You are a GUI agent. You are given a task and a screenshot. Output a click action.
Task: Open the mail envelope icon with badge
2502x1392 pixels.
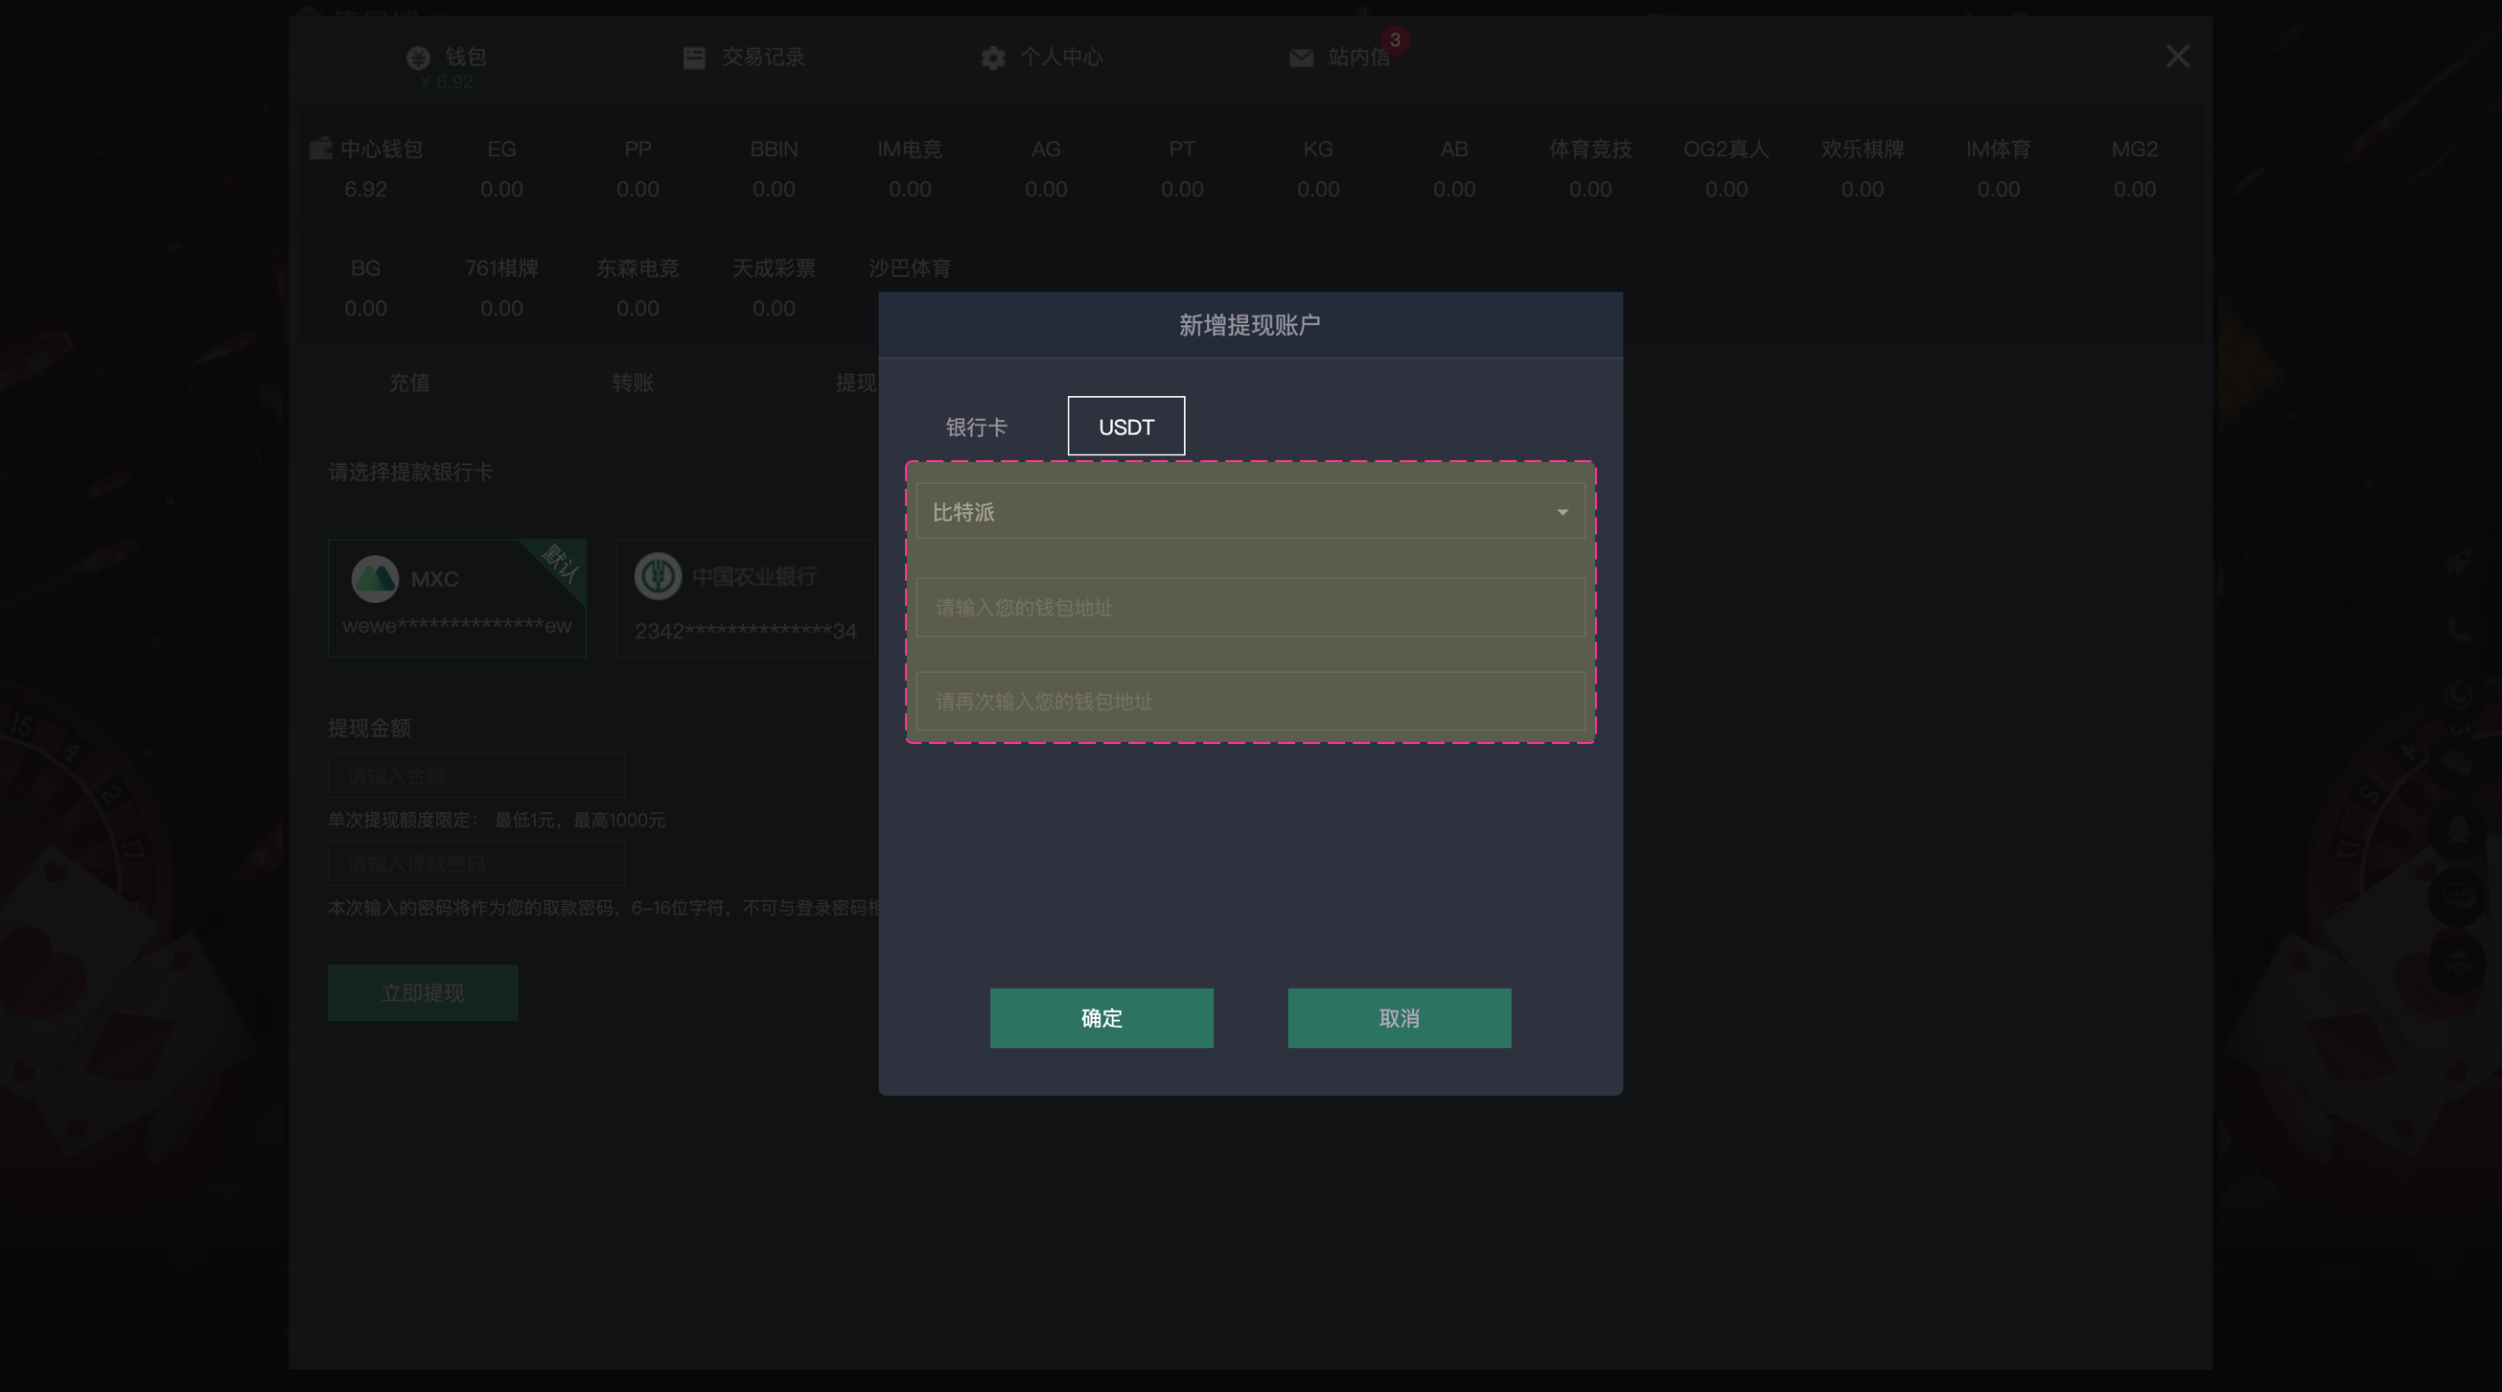1301,58
